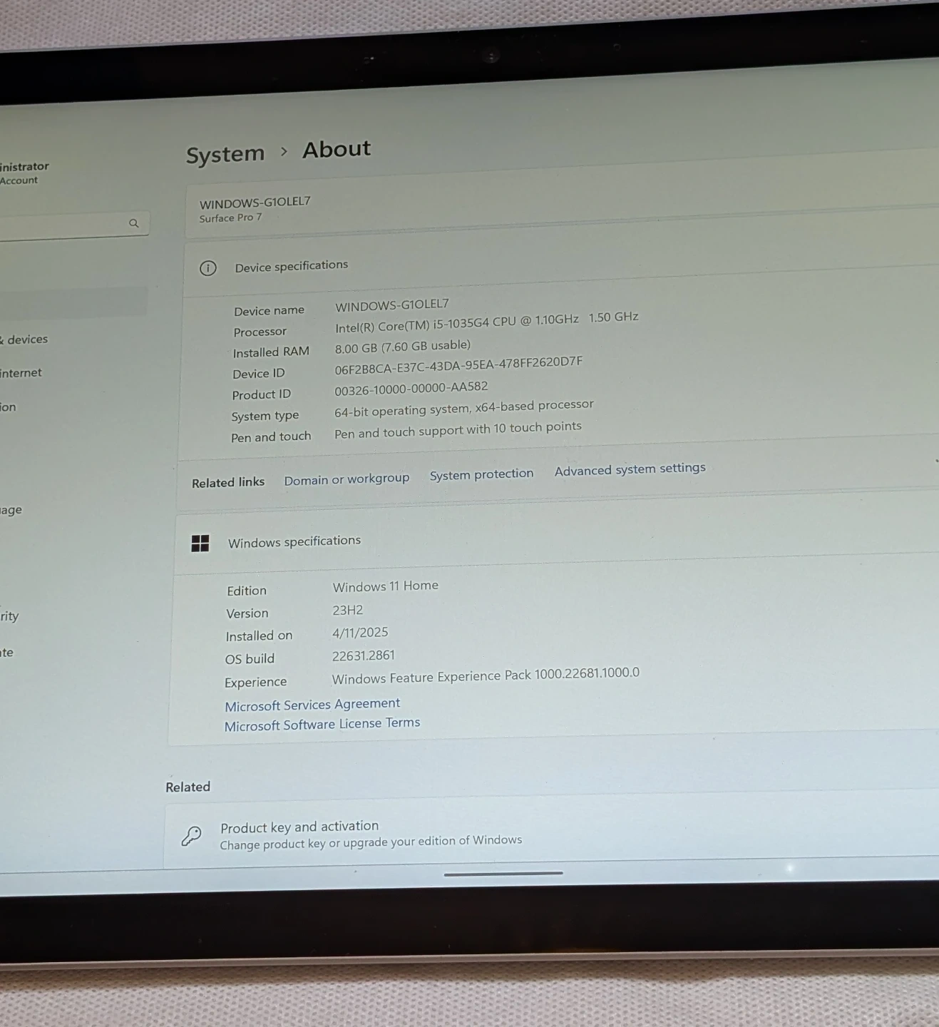Screen dimensions: 939x1027
Task: Open the Microsoft Services Agreement link
Action: pyautogui.click(x=312, y=705)
